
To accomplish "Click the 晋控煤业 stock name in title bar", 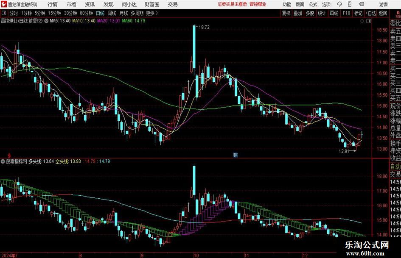I will pyautogui.click(x=258, y=4).
